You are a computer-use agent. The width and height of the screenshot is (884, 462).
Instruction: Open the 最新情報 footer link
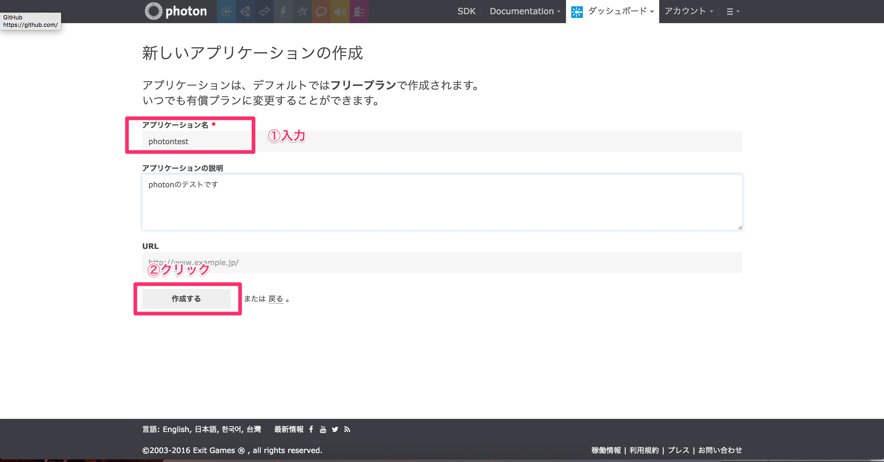click(x=289, y=429)
